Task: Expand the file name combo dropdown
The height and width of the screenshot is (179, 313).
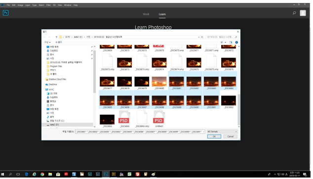Action: coord(203,132)
